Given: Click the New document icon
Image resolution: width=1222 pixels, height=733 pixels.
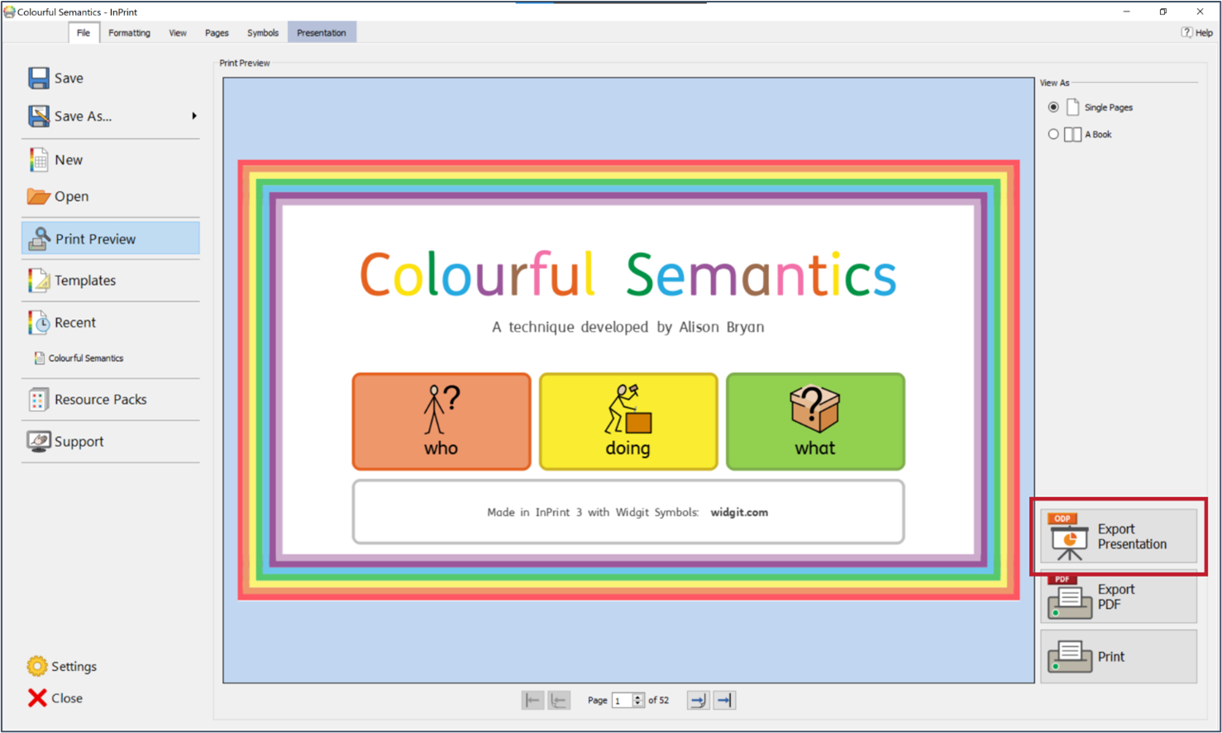Looking at the screenshot, I should [x=38, y=160].
